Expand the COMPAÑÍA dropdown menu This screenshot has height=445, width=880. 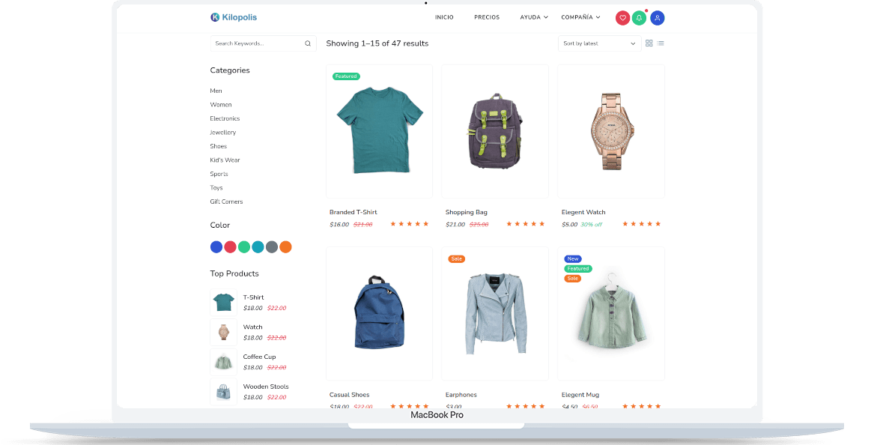point(581,17)
